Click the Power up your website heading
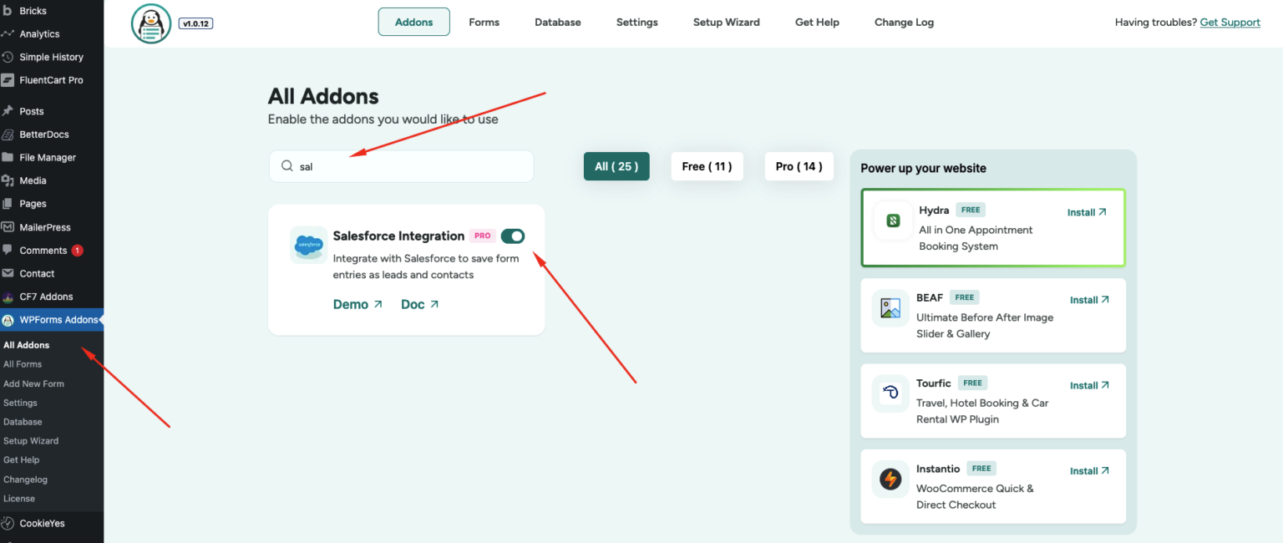The image size is (1283, 543). coord(923,168)
